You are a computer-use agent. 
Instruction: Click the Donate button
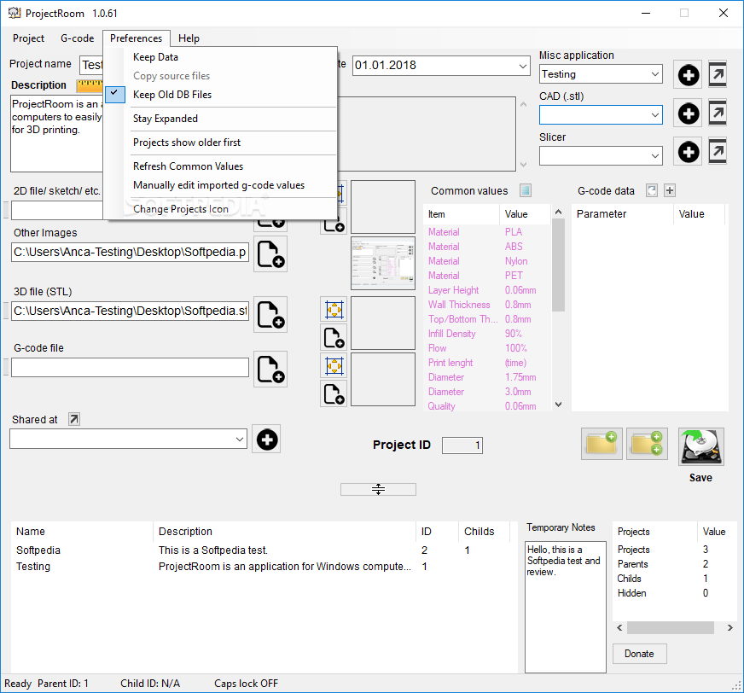[x=639, y=654]
